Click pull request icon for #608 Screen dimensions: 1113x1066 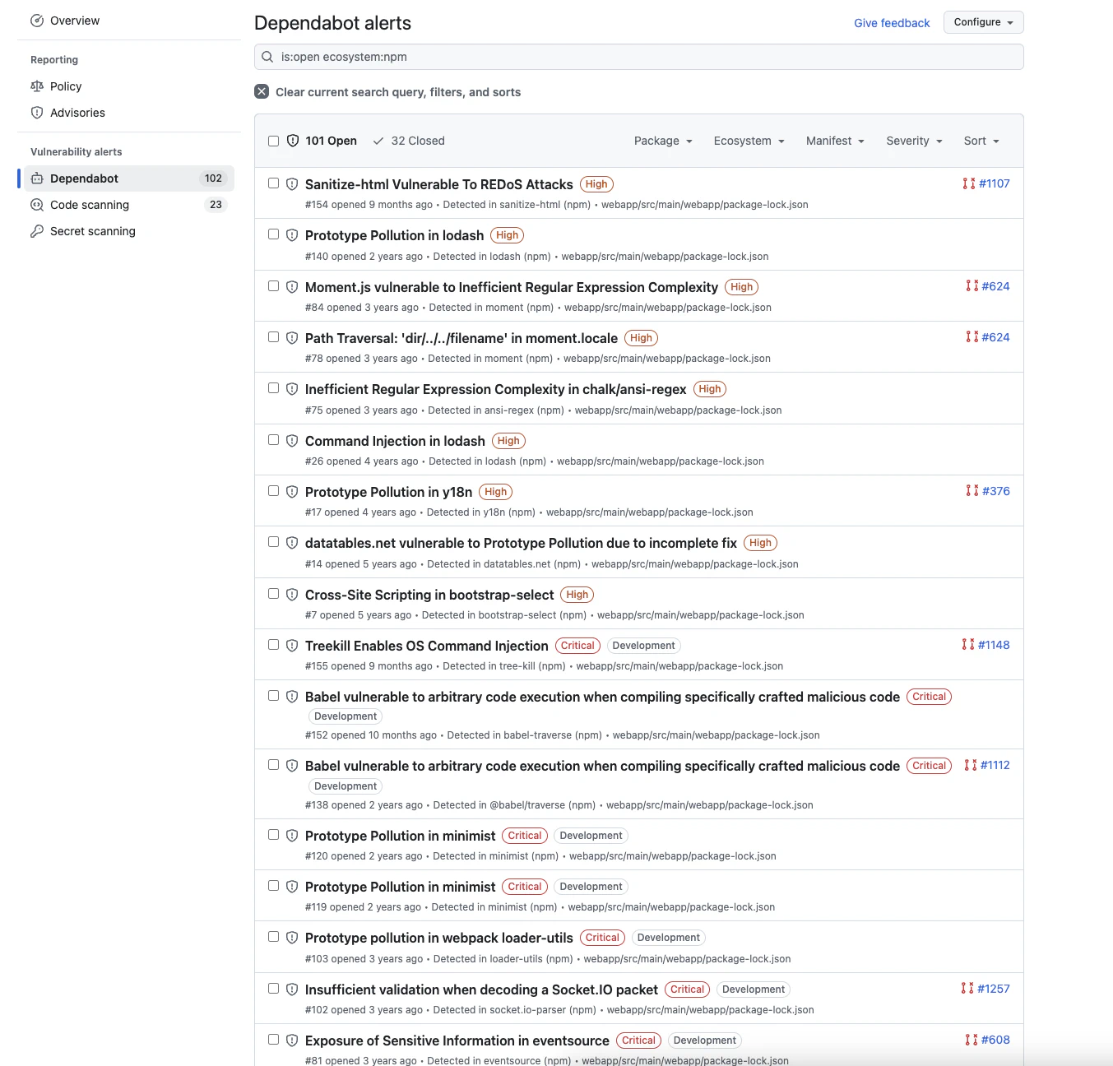pos(972,1040)
